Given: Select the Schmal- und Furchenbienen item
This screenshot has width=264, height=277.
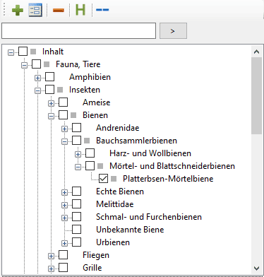Looking at the screenshot, I should [x=149, y=217].
